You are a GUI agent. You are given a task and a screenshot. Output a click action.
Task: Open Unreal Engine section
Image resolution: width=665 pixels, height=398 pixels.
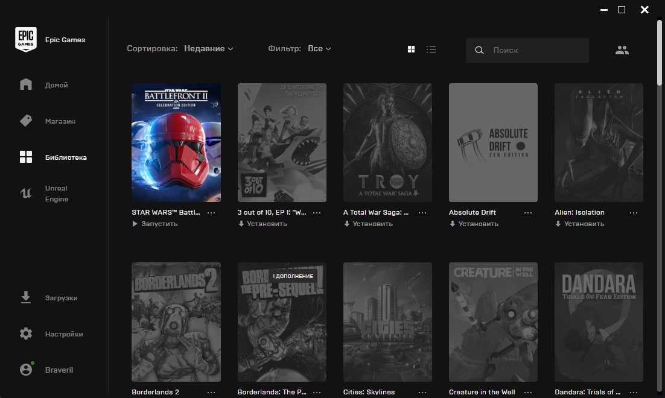tap(44, 194)
